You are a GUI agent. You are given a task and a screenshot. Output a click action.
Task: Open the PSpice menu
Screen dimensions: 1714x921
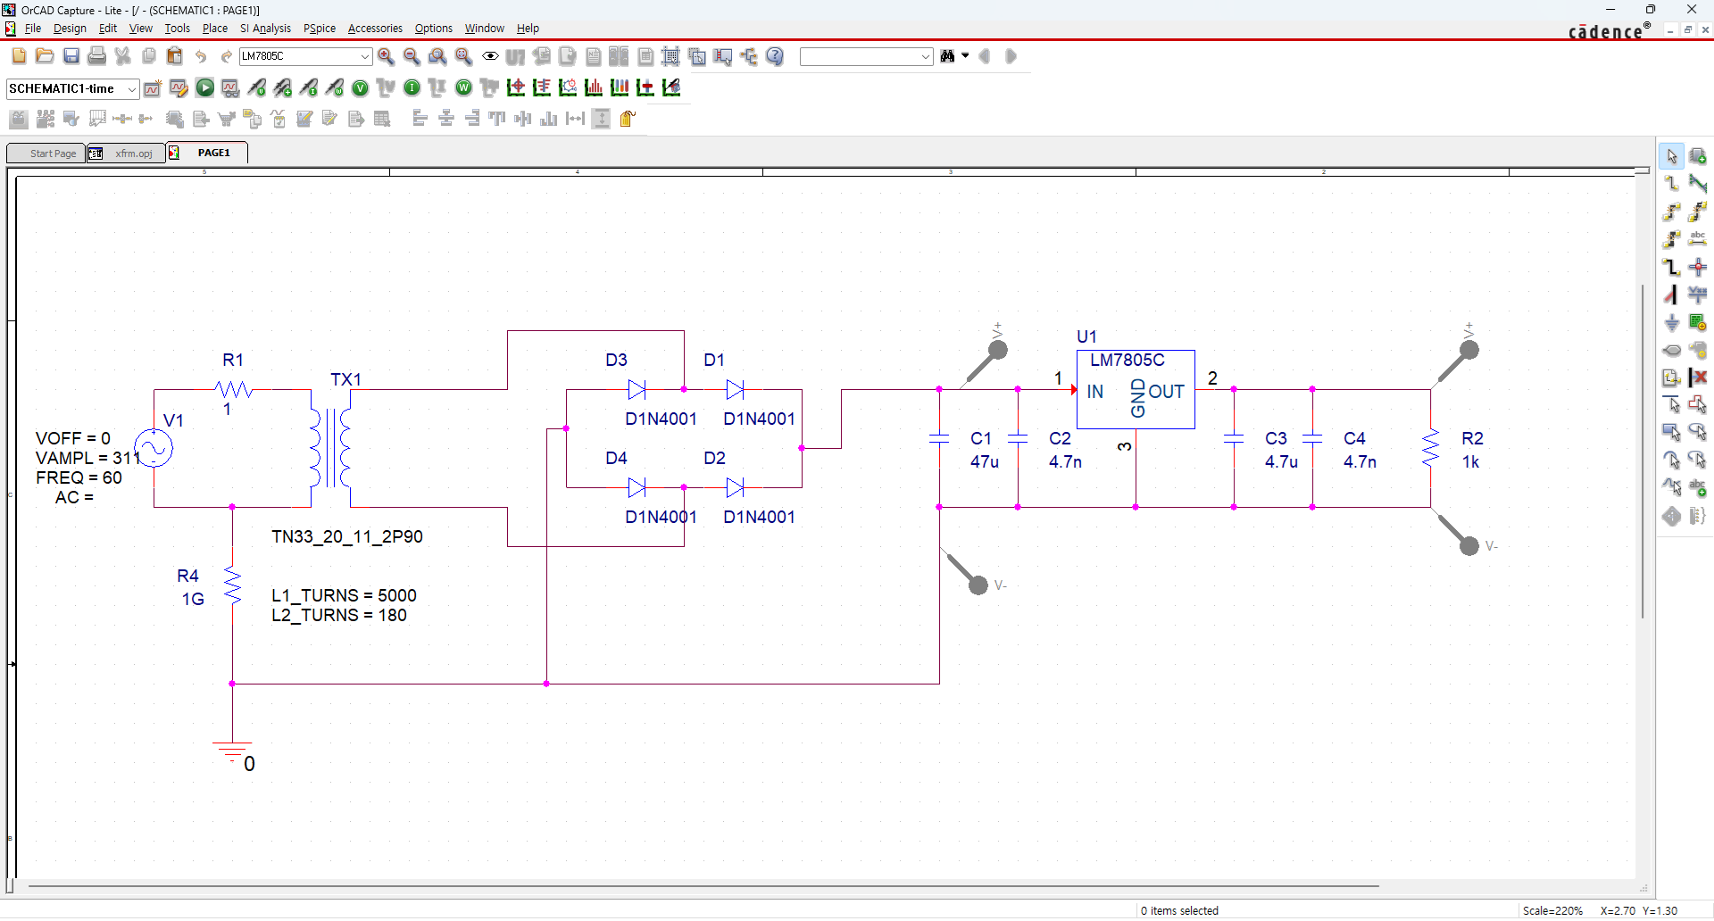[x=319, y=29]
